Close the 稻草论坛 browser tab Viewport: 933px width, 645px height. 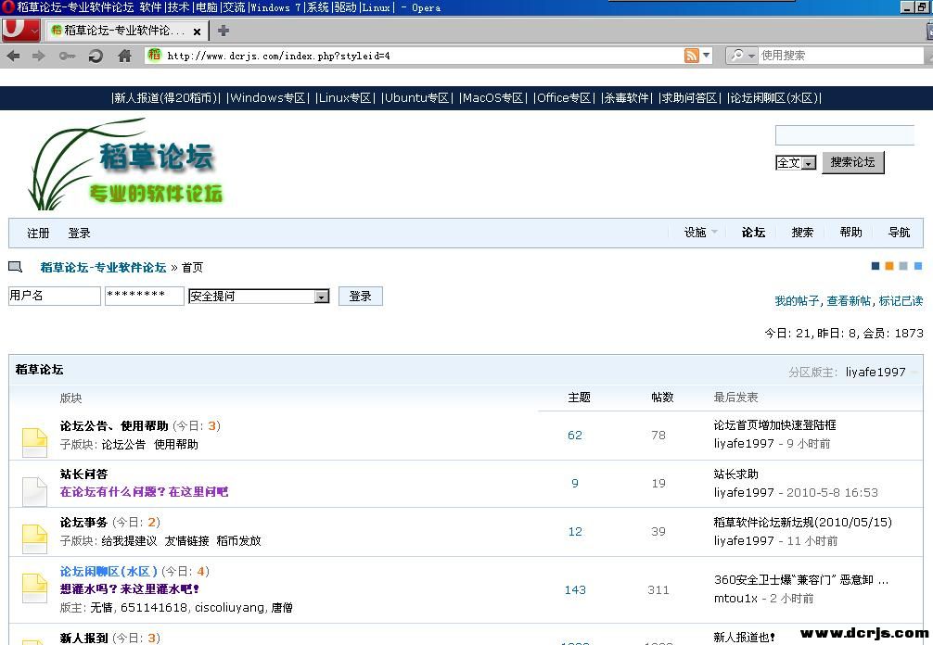coord(197,31)
